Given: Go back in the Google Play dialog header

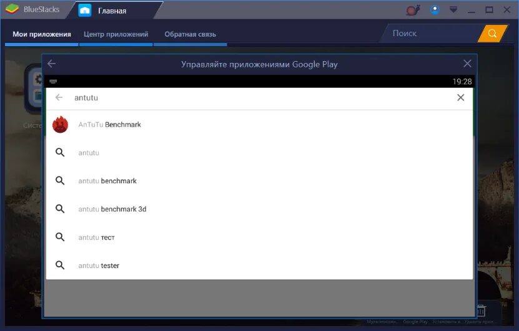Looking at the screenshot, I should coord(52,64).
